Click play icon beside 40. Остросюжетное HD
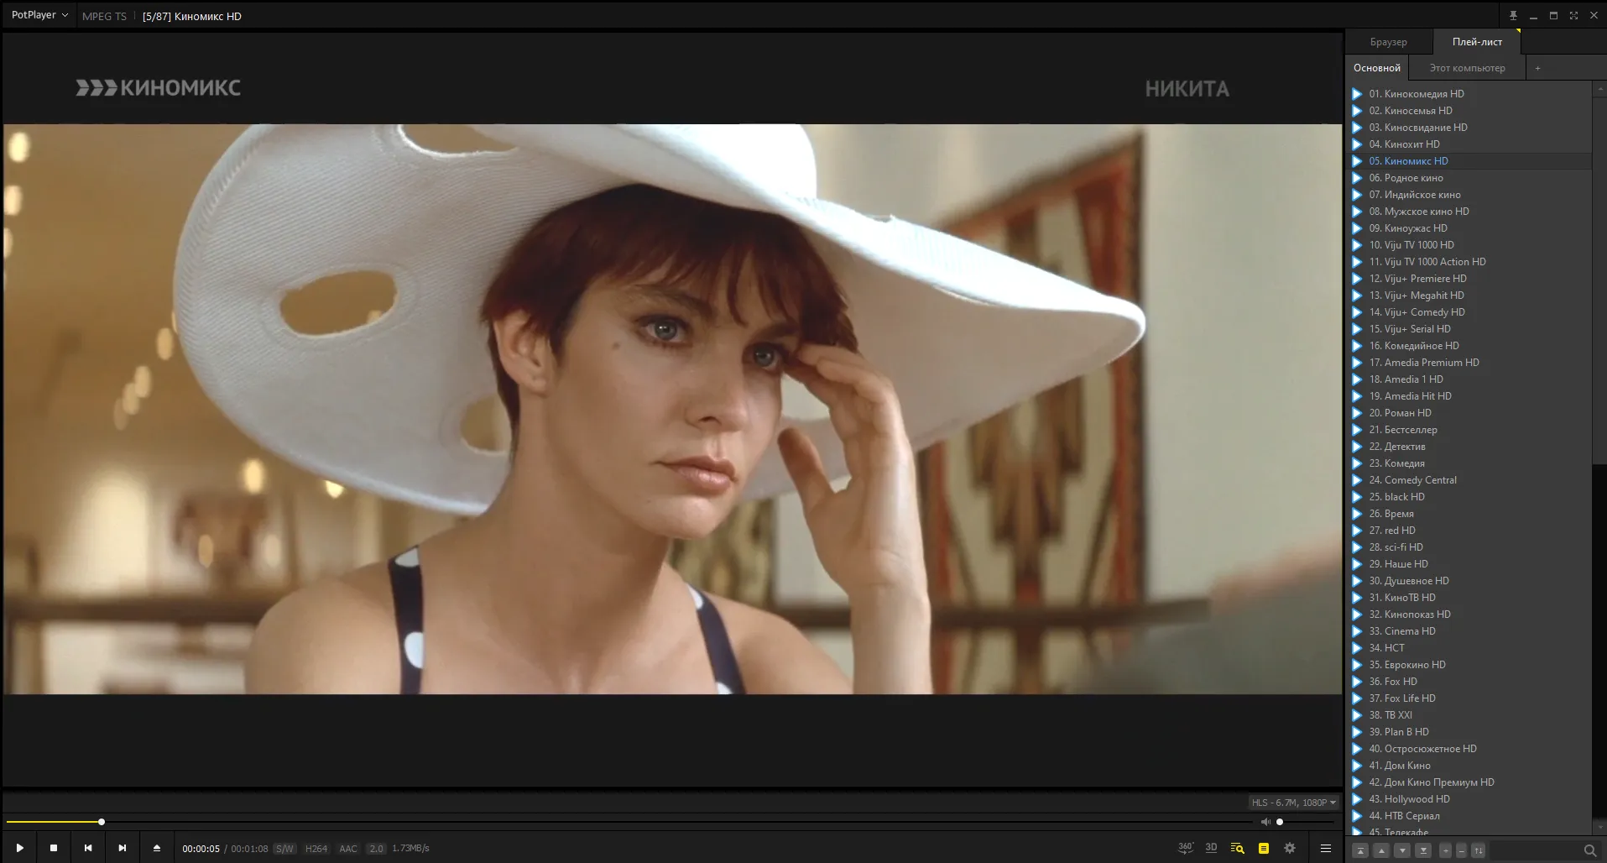The image size is (1607, 863). click(1357, 749)
